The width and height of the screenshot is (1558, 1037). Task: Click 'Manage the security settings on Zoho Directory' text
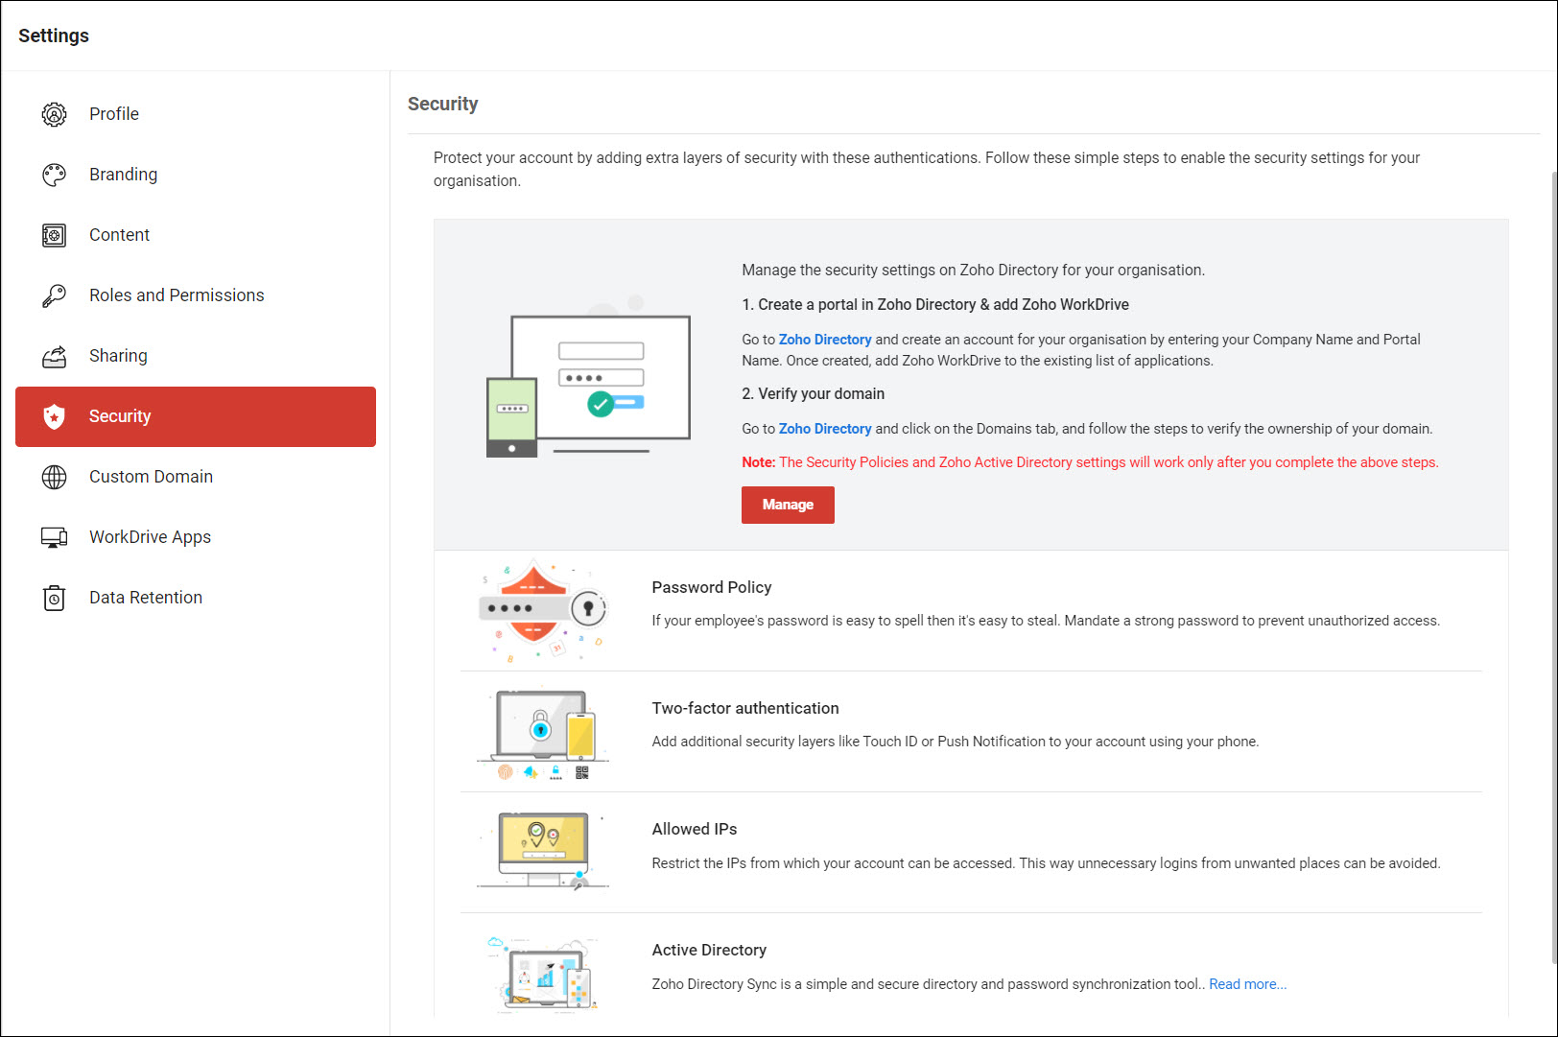click(974, 271)
